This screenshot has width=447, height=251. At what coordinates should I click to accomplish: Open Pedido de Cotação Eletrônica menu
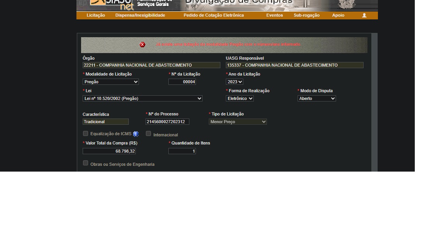(x=213, y=15)
